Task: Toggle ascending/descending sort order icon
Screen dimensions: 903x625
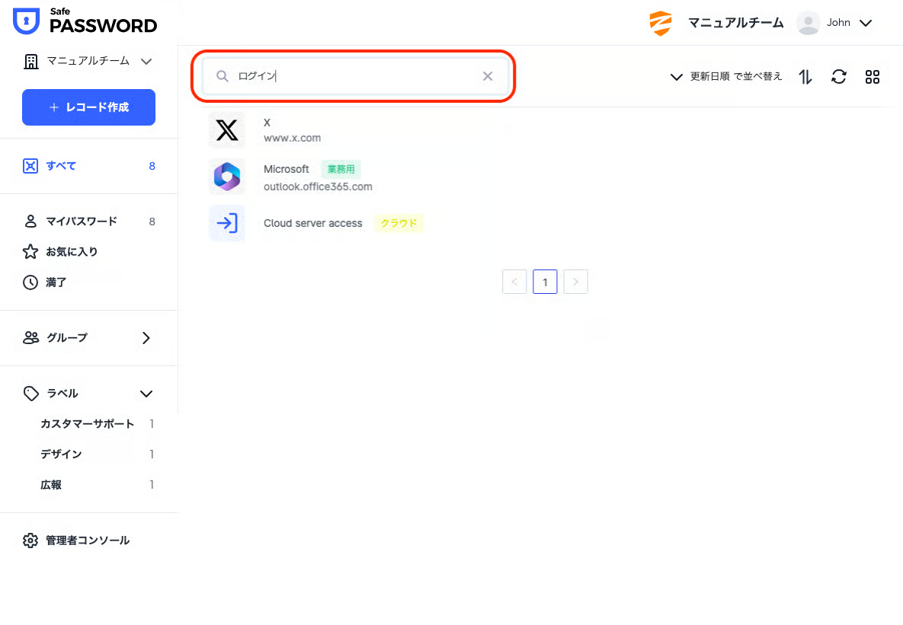Action: 805,77
